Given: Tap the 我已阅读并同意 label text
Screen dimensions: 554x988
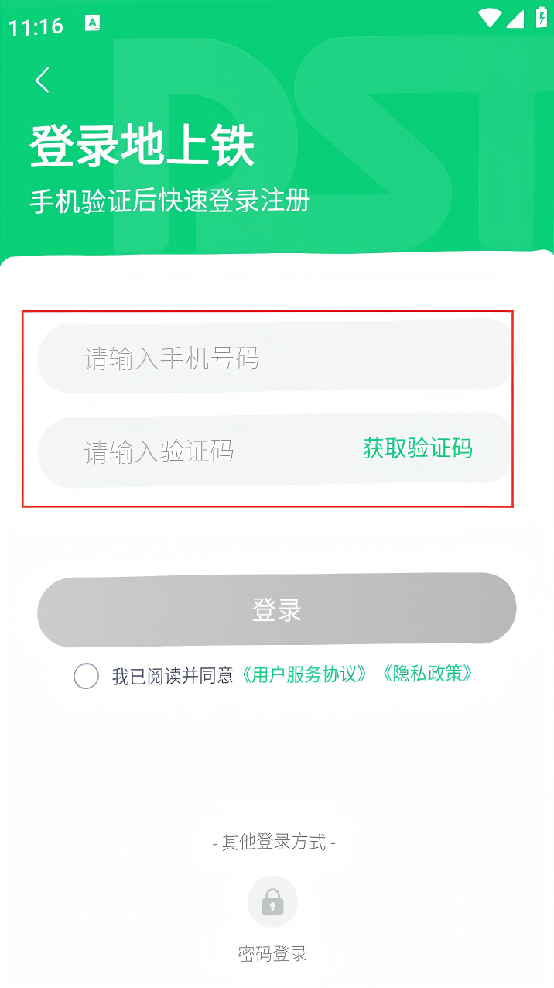Looking at the screenshot, I should click(x=173, y=676).
